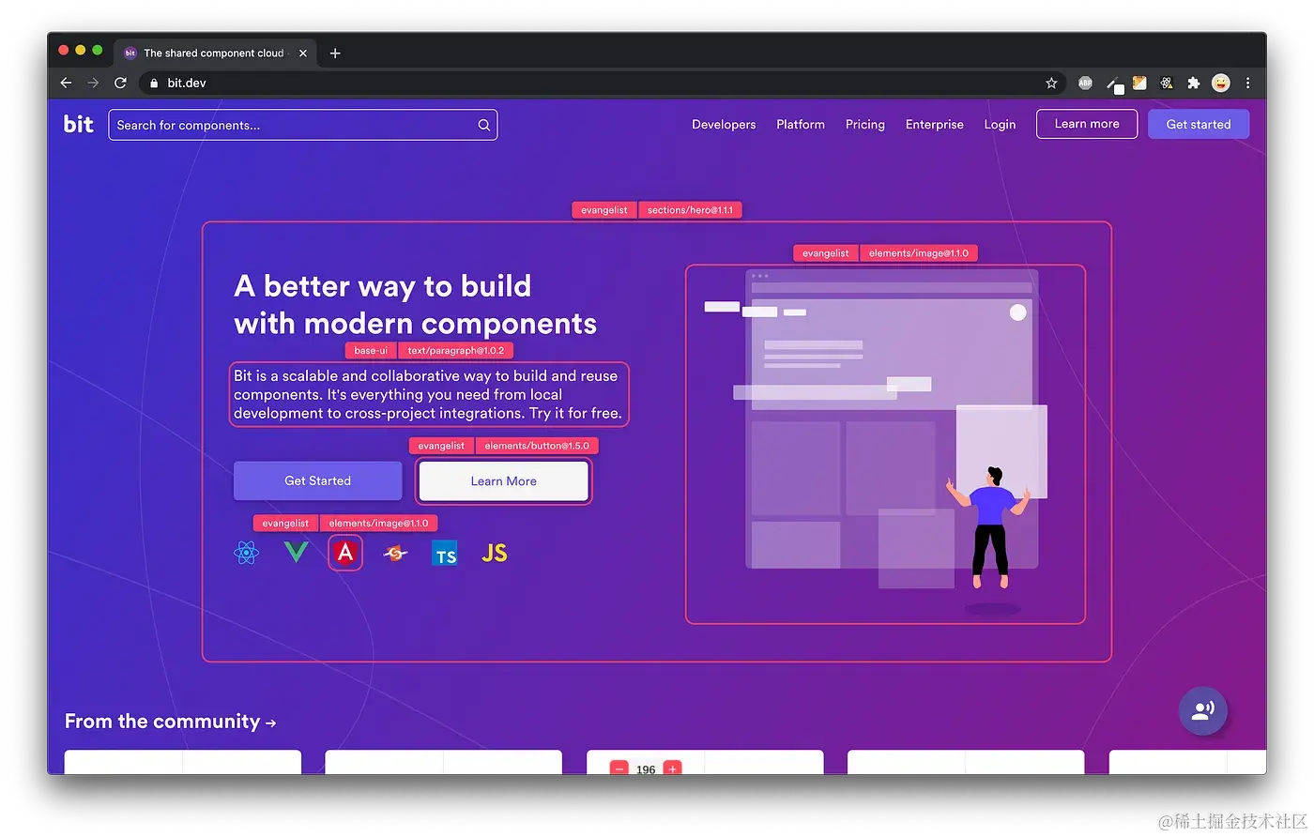
Task: Click A better way to build heading
Action: (x=415, y=304)
